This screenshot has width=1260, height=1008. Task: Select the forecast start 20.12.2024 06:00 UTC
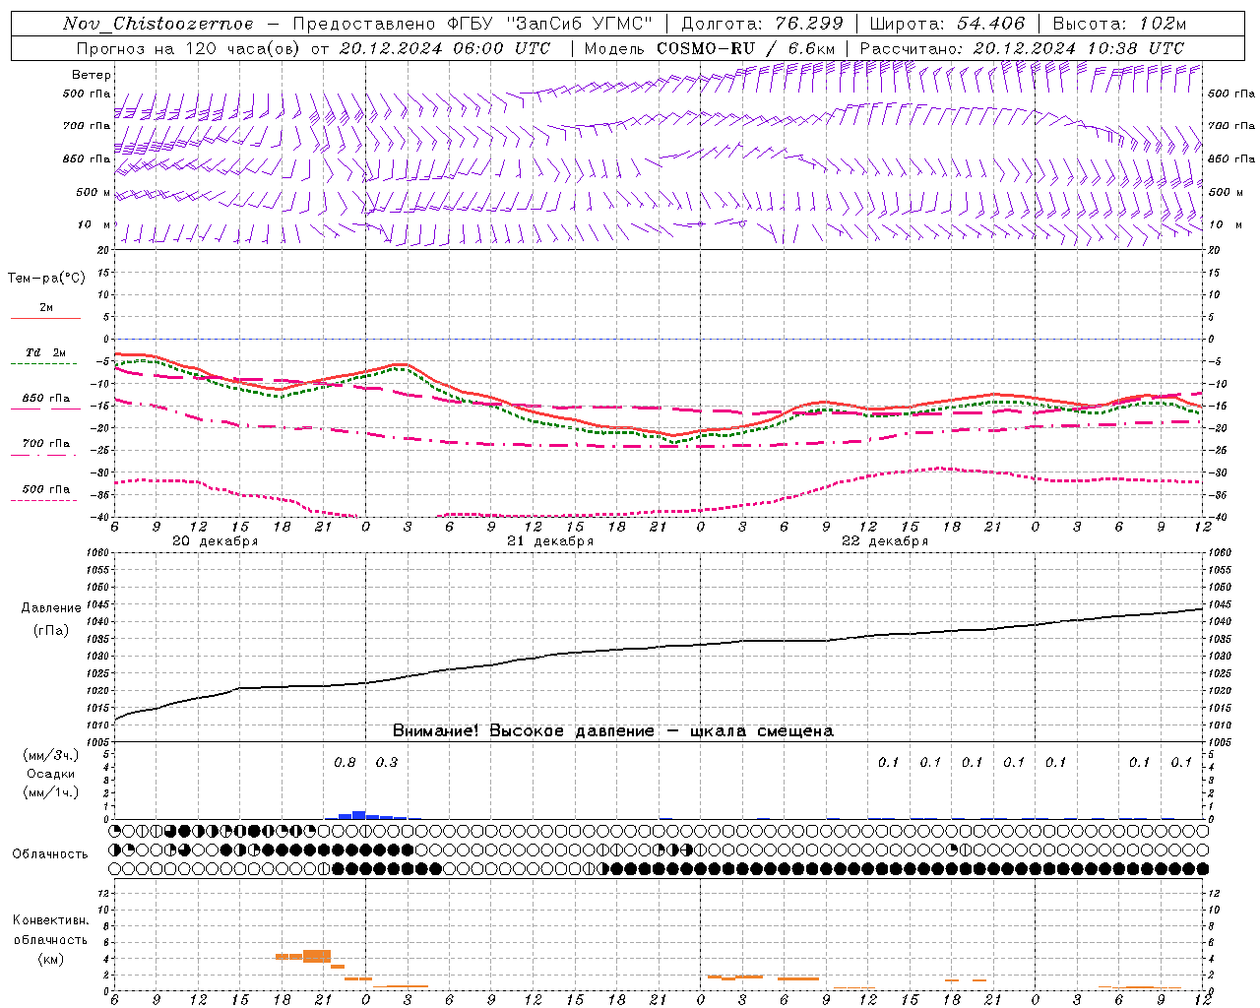[x=444, y=48]
